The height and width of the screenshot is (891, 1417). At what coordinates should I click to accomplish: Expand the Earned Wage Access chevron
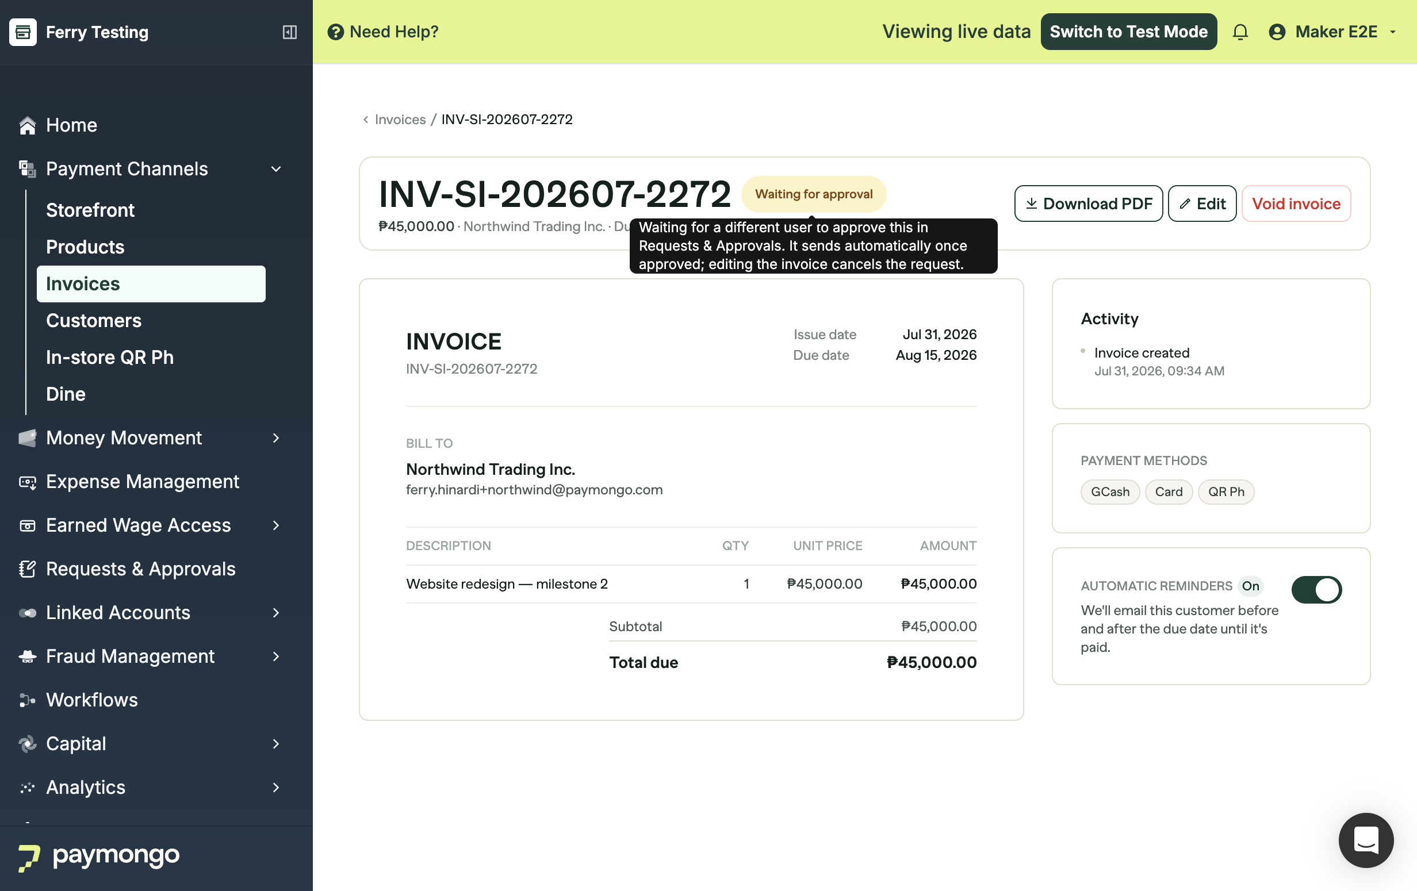coord(276,525)
